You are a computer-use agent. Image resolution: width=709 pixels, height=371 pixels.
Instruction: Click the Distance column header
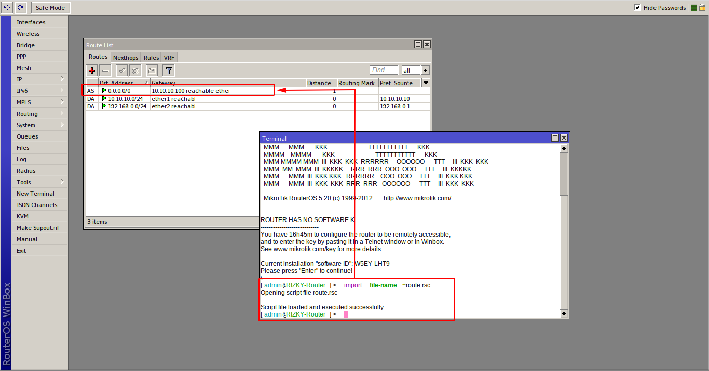[321, 83]
